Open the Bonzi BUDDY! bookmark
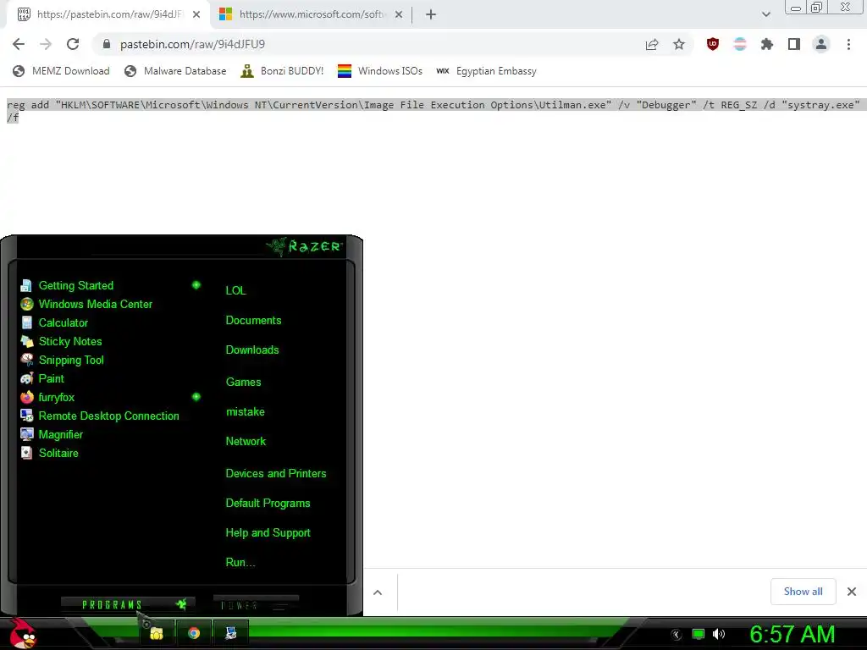Screen dimensions: 867x650 pos(282,71)
